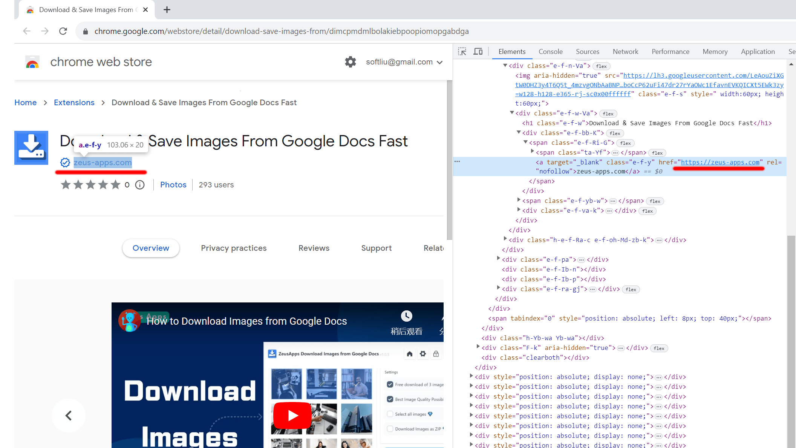Click the web page vertical scrollbar
796x448 pixels.
449,160
